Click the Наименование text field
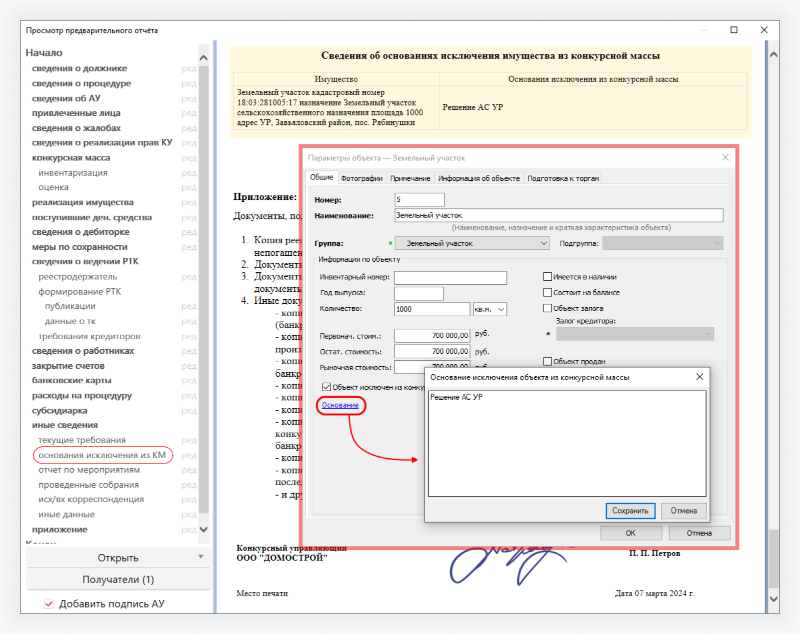800x634 pixels. point(558,215)
